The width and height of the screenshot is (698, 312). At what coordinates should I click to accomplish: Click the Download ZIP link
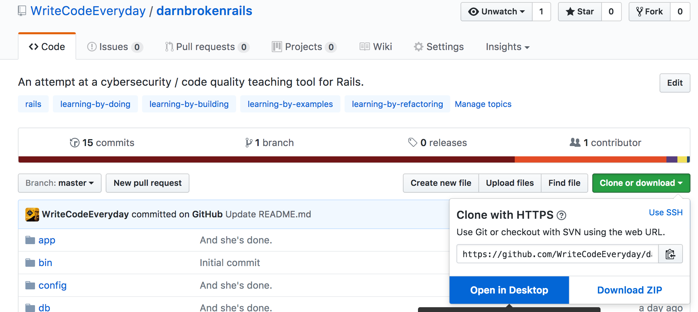coord(629,290)
